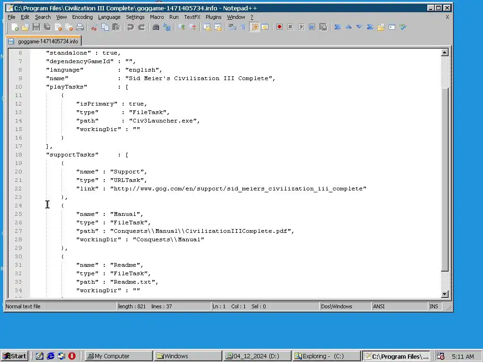Viewport: 483px width, 362px height.
Task: Zoom out using toolbar icon
Action: (192, 27)
